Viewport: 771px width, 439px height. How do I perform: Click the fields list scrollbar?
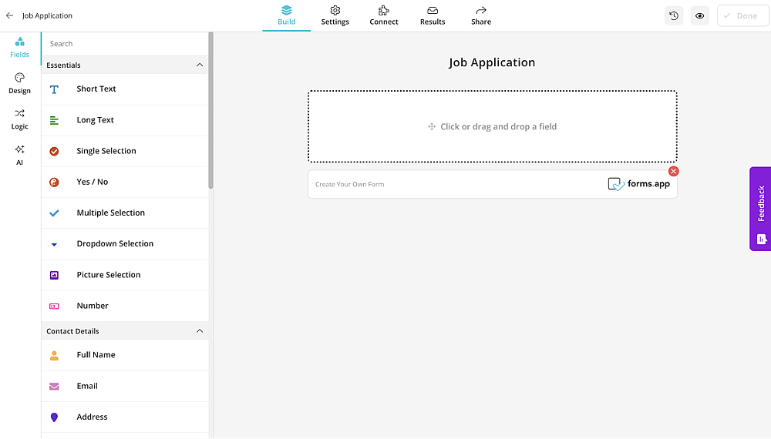coord(210,110)
